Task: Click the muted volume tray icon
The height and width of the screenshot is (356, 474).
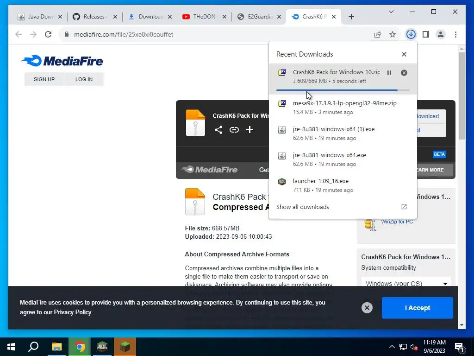Action: tap(414, 347)
